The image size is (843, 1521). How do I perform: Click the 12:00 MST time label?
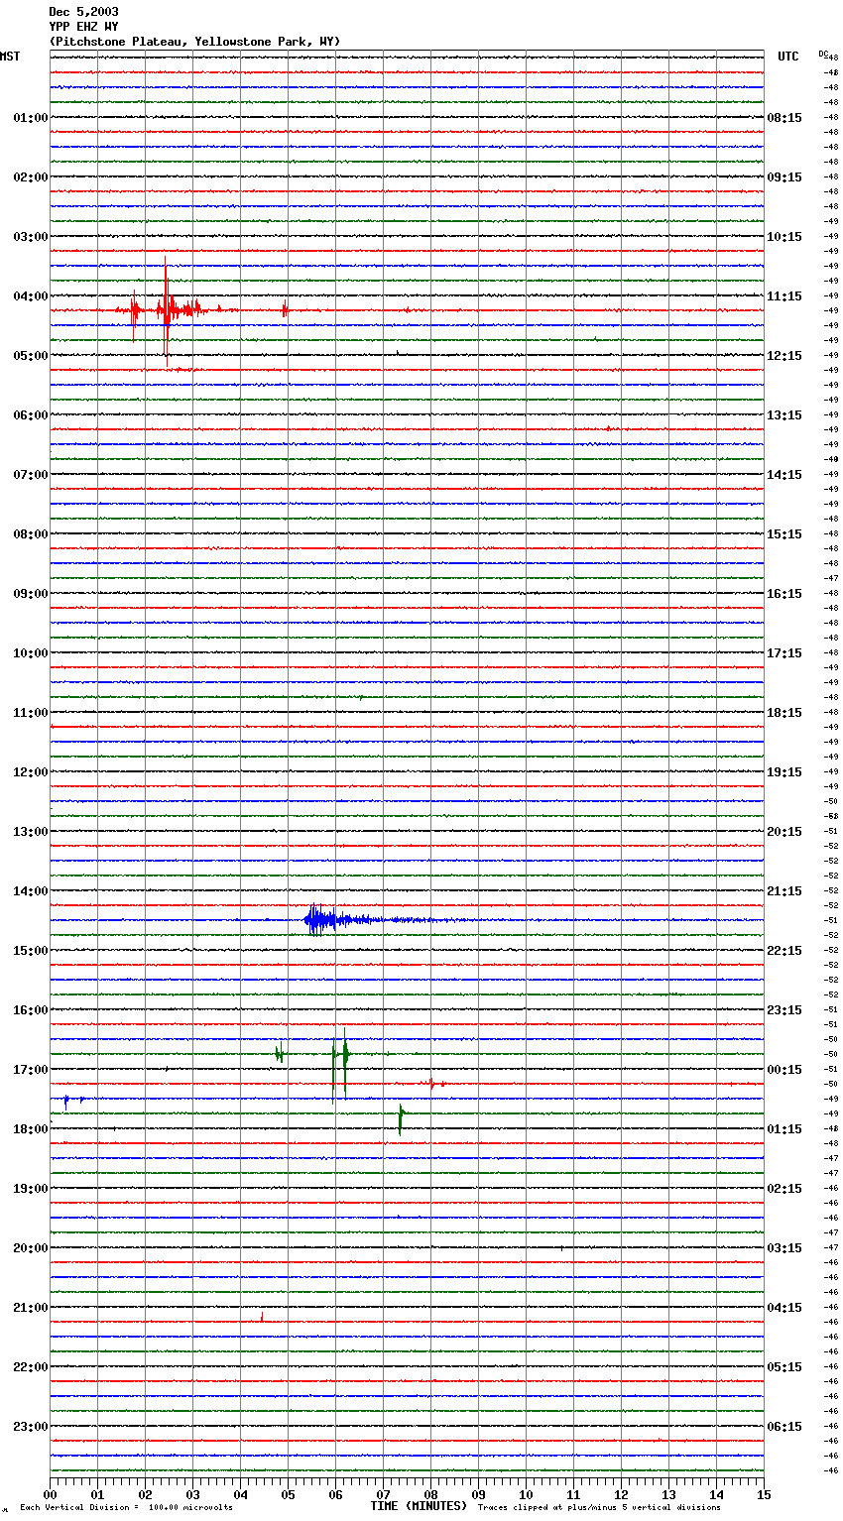[x=30, y=772]
